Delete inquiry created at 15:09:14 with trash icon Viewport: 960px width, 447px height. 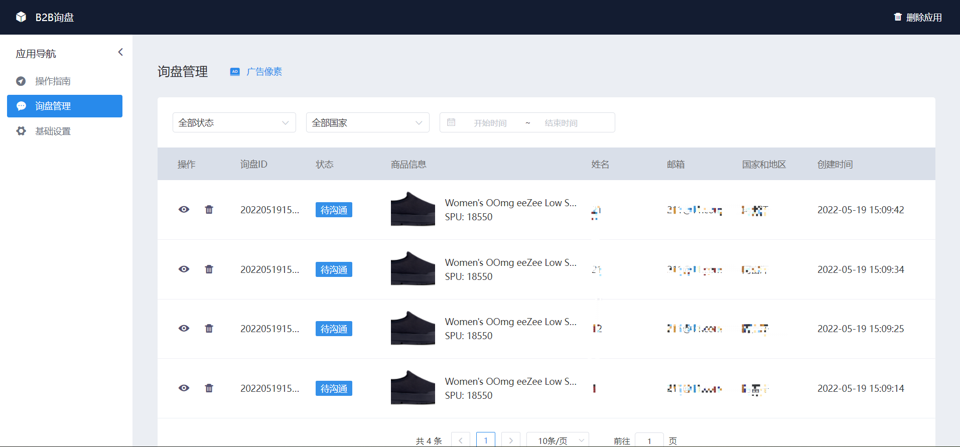pos(209,388)
